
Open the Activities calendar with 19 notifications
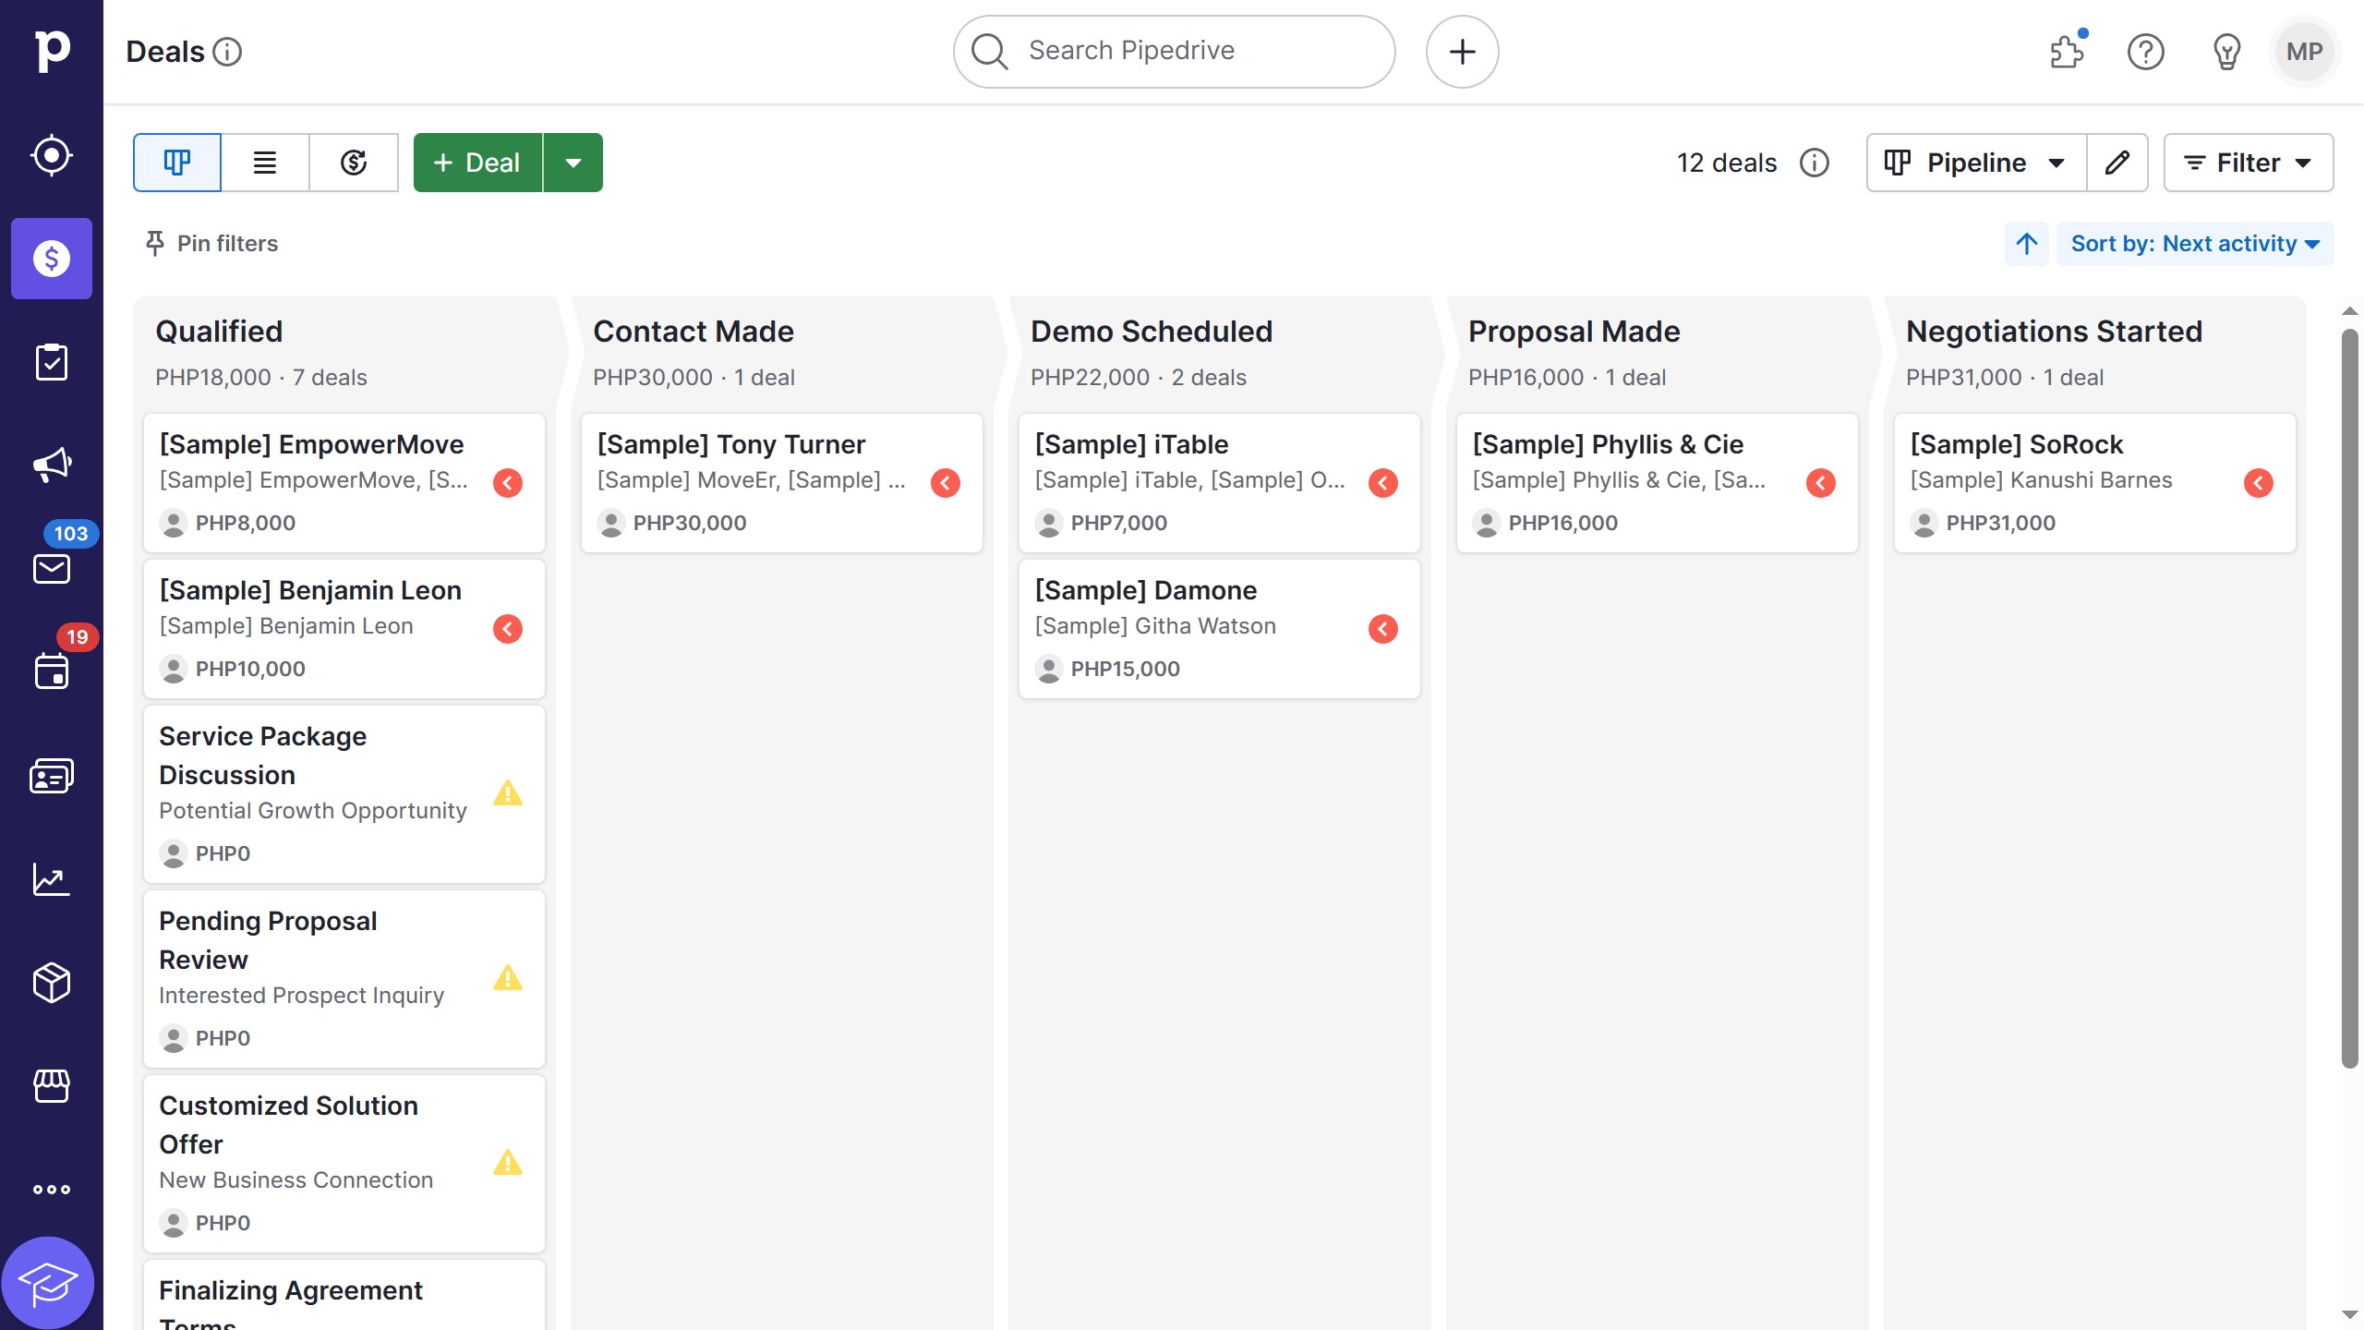[51, 671]
